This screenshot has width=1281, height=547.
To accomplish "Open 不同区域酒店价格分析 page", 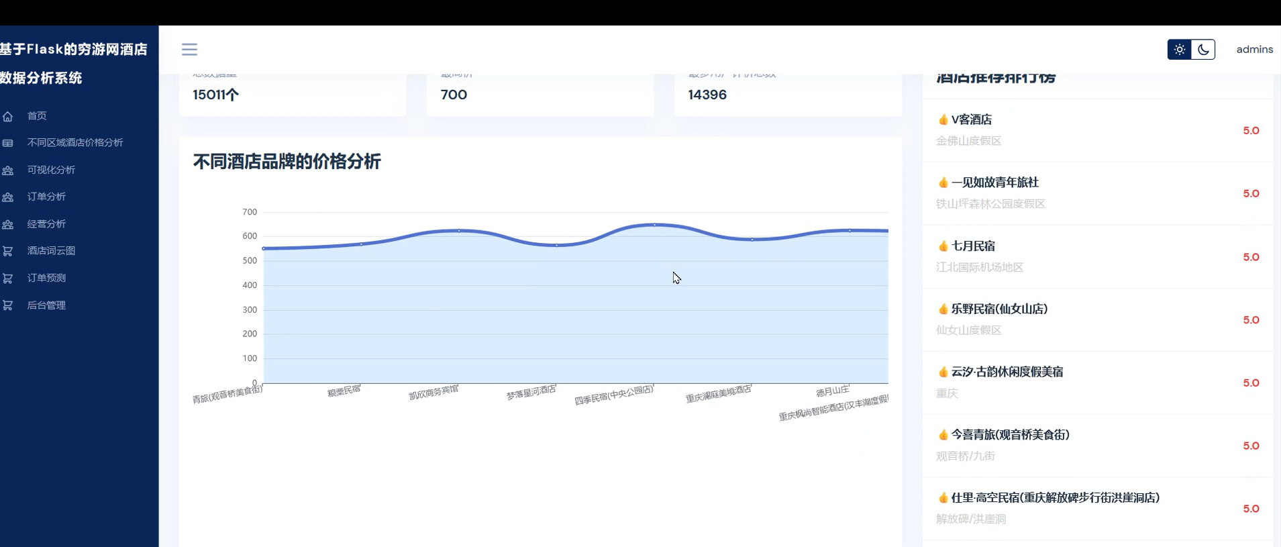I will click(x=75, y=142).
